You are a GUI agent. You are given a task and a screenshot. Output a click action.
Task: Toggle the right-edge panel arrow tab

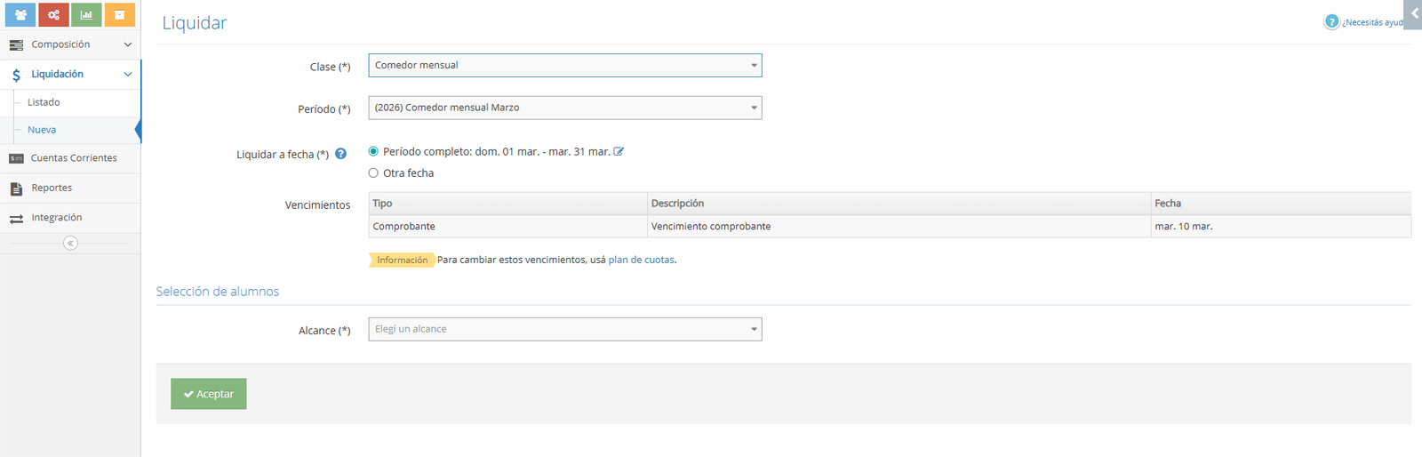click(1414, 14)
